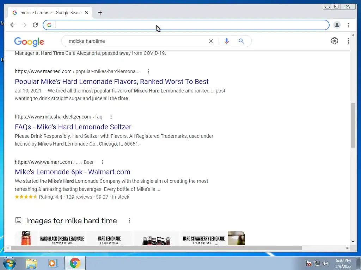Click the 'Images for mike hard time' heading

[x=71, y=221]
